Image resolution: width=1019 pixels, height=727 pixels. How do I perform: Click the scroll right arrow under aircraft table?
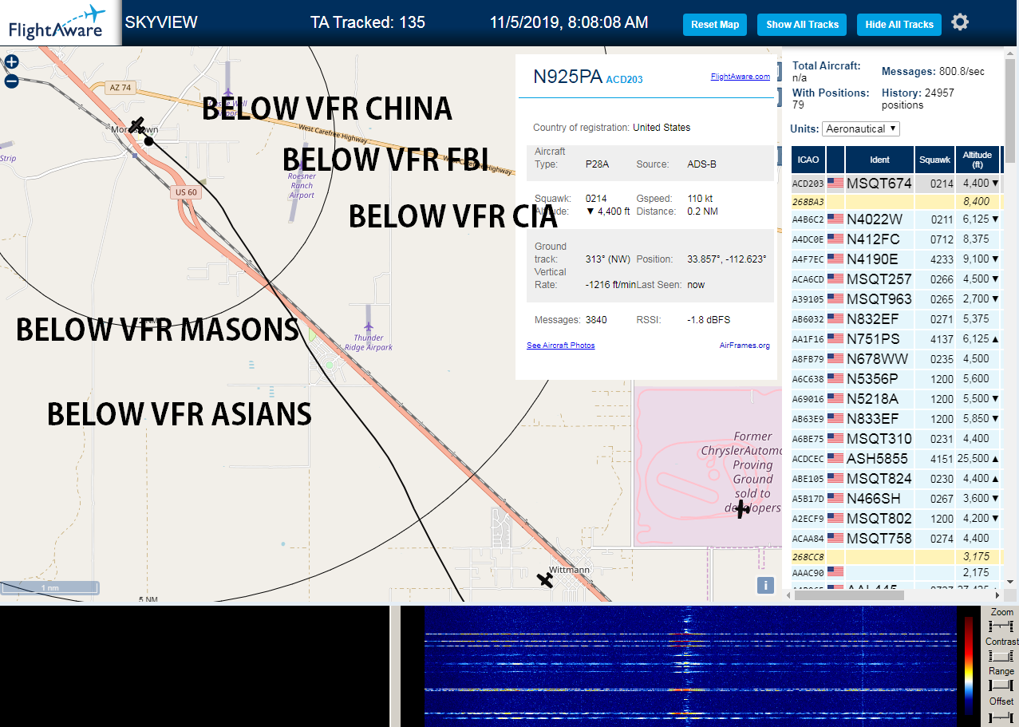[x=996, y=595]
